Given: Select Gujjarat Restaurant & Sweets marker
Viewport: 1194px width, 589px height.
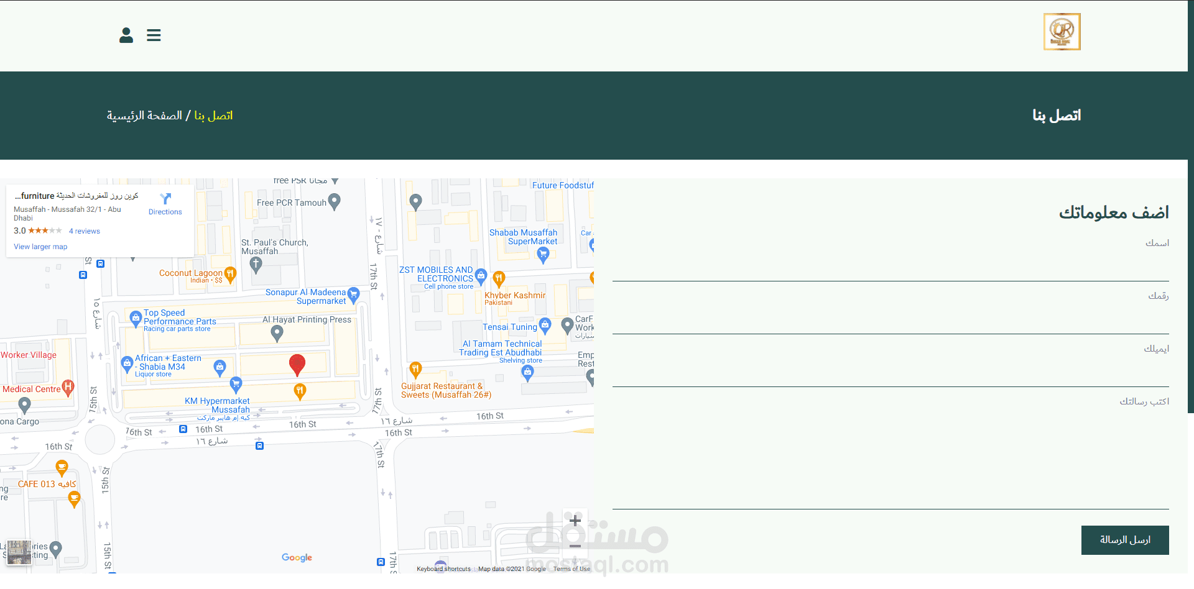Looking at the screenshot, I should pos(415,370).
